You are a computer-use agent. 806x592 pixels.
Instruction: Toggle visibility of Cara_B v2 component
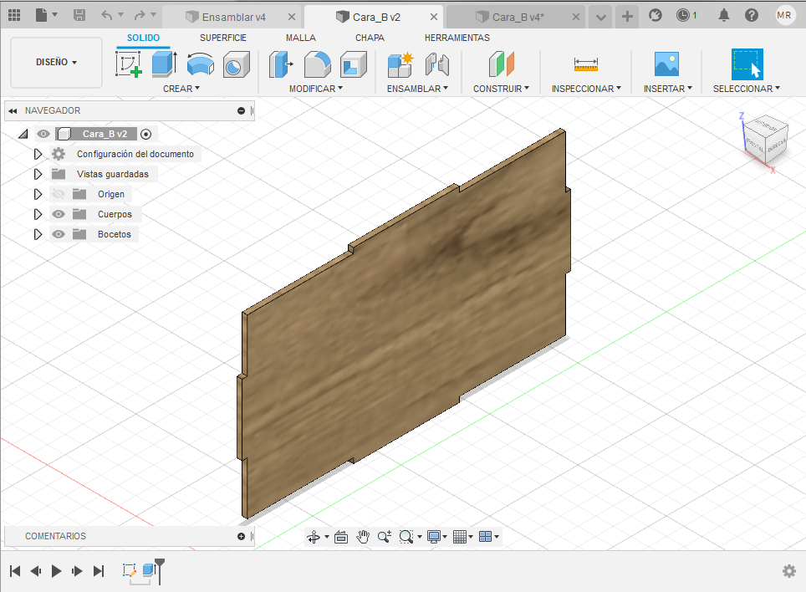point(43,134)
